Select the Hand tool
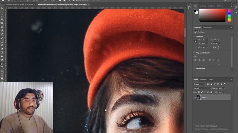The height and width of the screenshot is (133, 238). 2,78
